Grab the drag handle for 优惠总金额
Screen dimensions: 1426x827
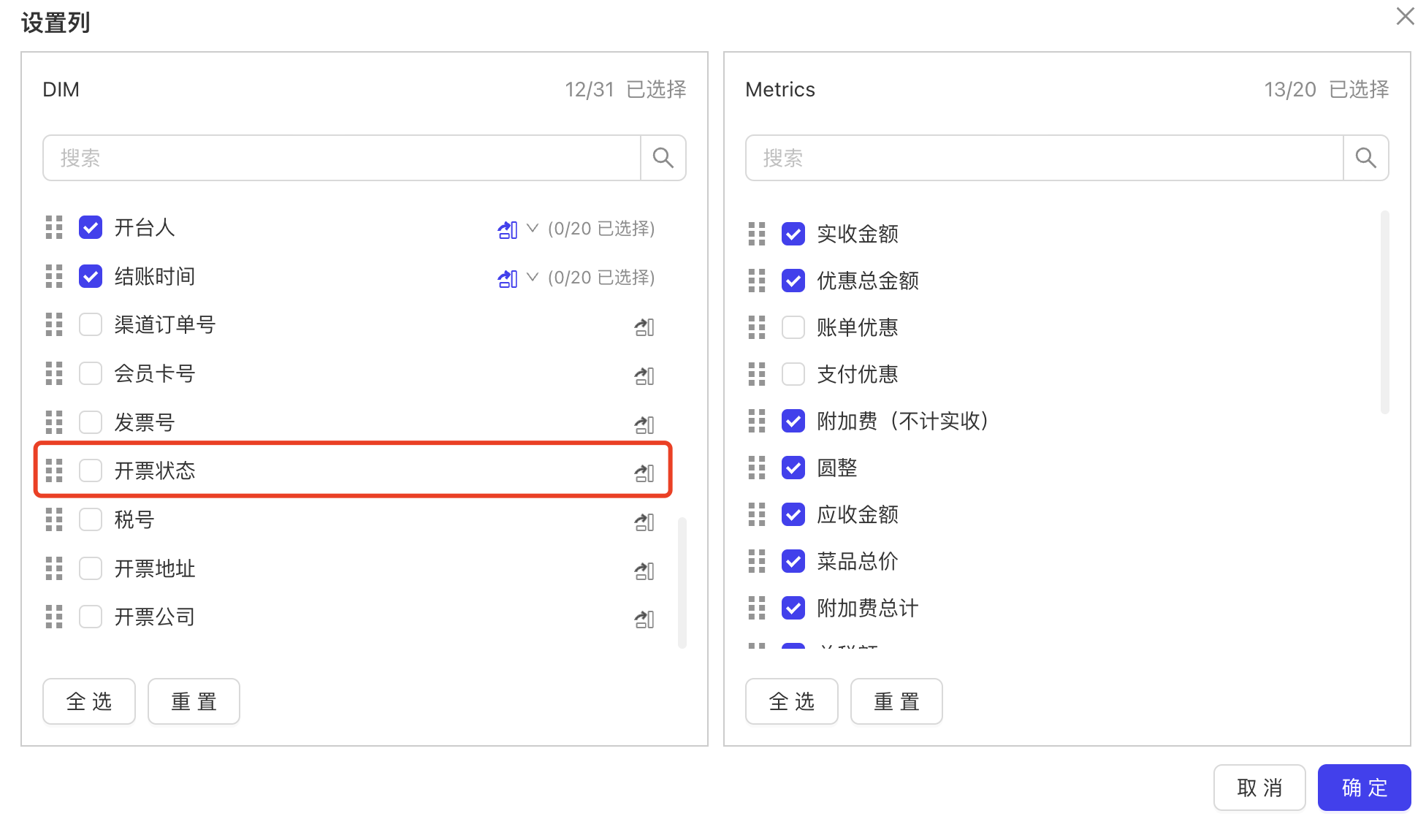click(x=757, y=281)
